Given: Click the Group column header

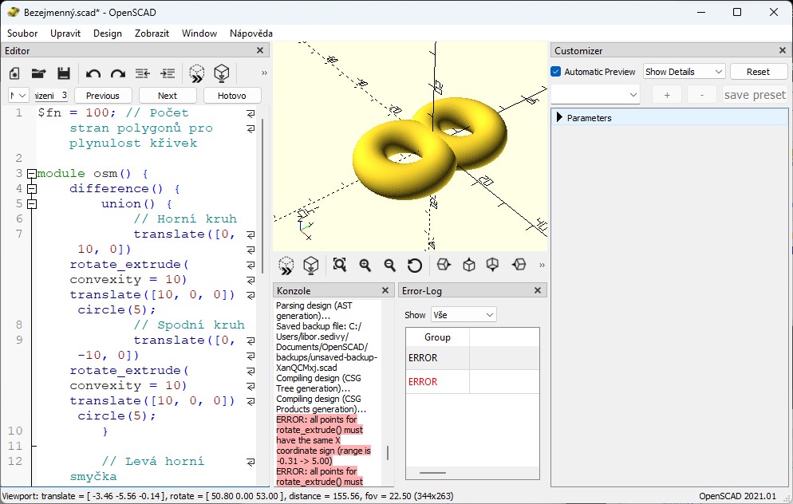Looking at the screenshot, I should (437, 337).
